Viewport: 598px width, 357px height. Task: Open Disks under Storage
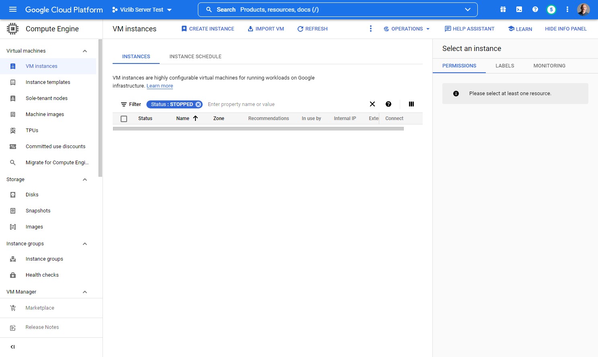click(48, 195)
